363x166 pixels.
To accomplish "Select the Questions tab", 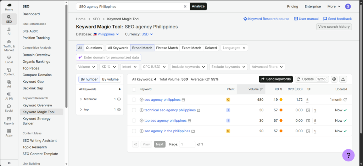I will click(94, 48).
